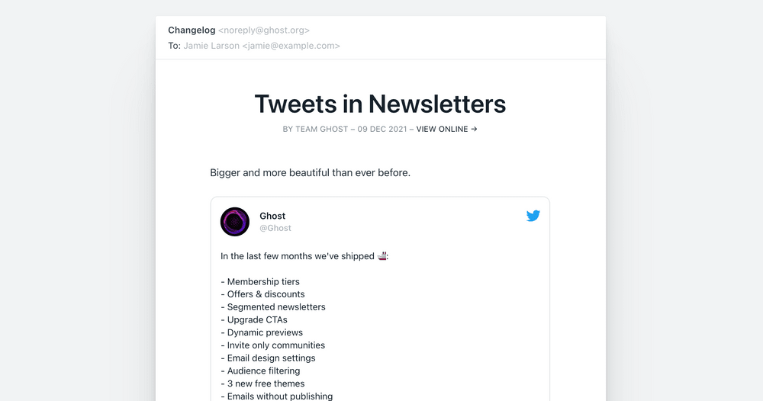Click the 09 DEC 2021 date
This screenshot has height=401, width=763.
[382, 129]
